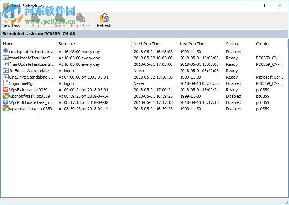Click the SogouImeMgr task name
289x205 pixels.
coord(21,83)
